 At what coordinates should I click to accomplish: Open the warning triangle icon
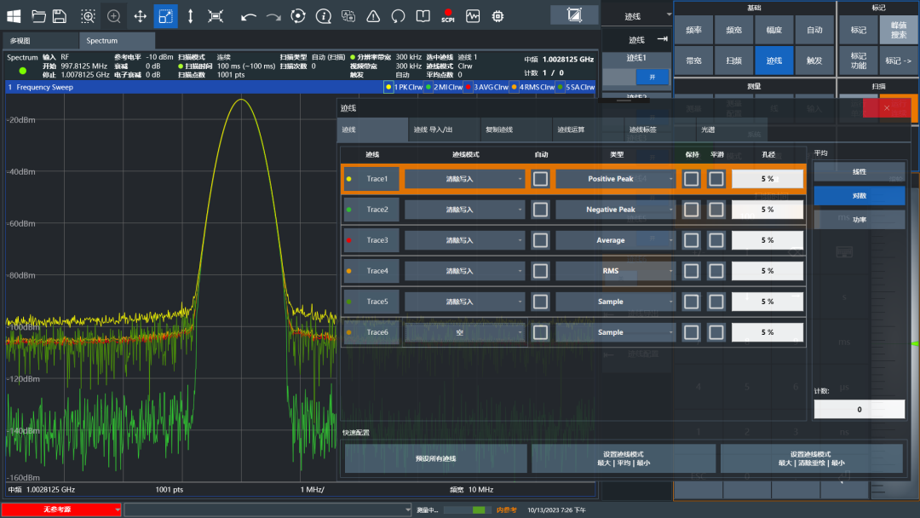pyautogui.click(x=373, y=16)
